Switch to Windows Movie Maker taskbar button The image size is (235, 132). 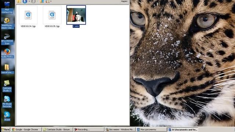click(120, 129)
